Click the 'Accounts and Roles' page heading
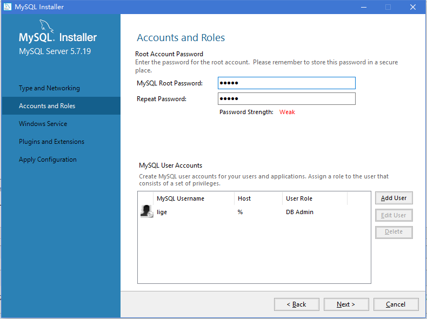 click(x=181, y=38)
